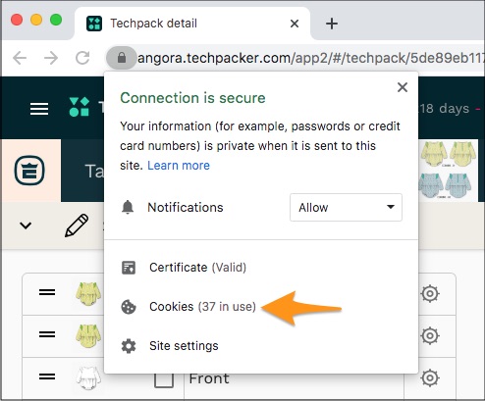Select the pencil edit icon
Viewport: 485px width, 401px height.
[77, 226]
